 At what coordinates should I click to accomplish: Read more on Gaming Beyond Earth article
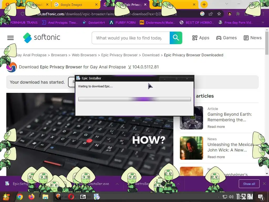[216, 127]
